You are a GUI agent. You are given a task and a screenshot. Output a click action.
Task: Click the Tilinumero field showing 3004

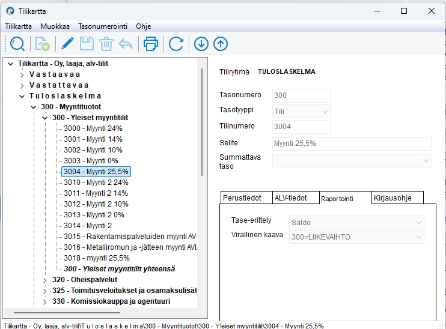(301, 127)
